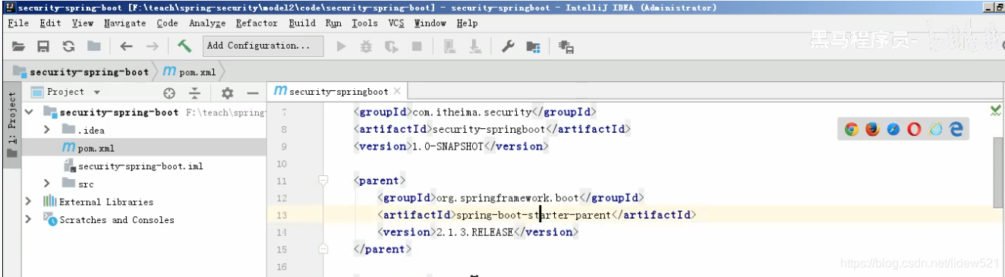
Task: Open in Chrome browser icon
Action: pos(852,130)
